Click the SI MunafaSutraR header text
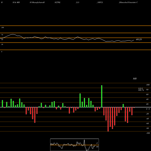This screenshot has width=151, height=151. point(37,2)
